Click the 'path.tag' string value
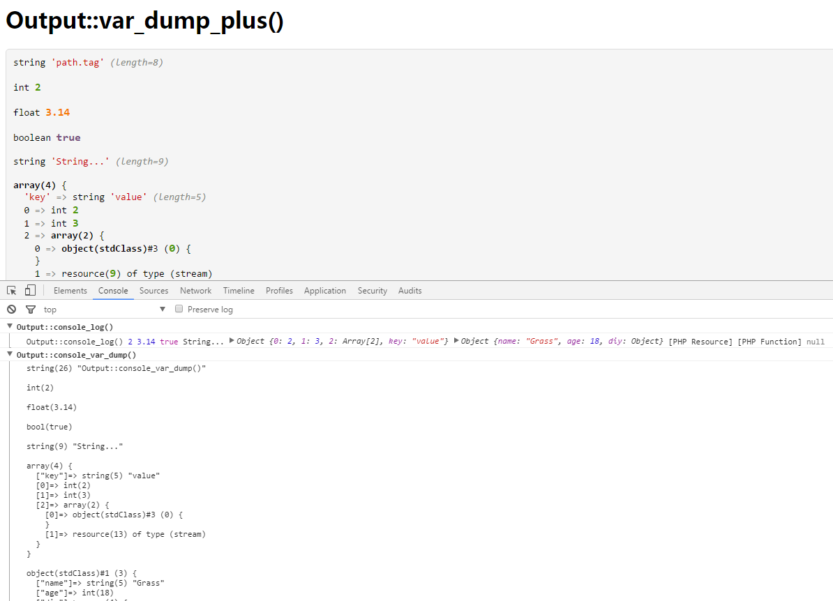Image resolution: width=833 pixels, height=601 pixels. pyautogui.click(x=77, y=62)
